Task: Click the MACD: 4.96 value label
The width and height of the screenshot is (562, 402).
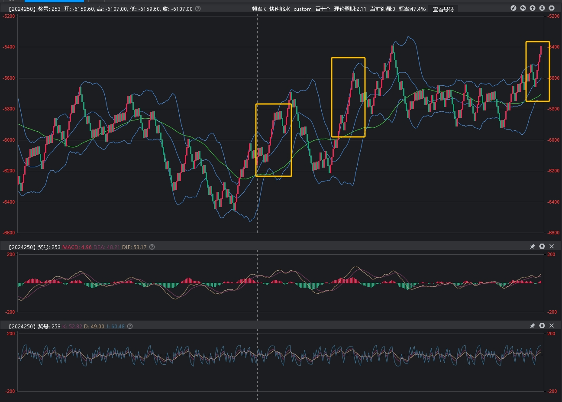Action: [77, 247]
